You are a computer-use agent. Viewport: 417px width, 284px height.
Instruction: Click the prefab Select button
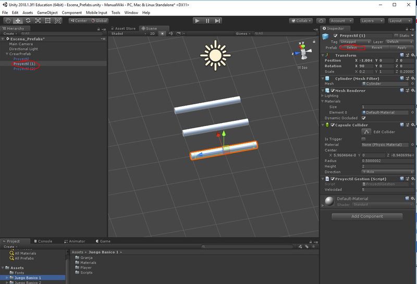point(352,47)
